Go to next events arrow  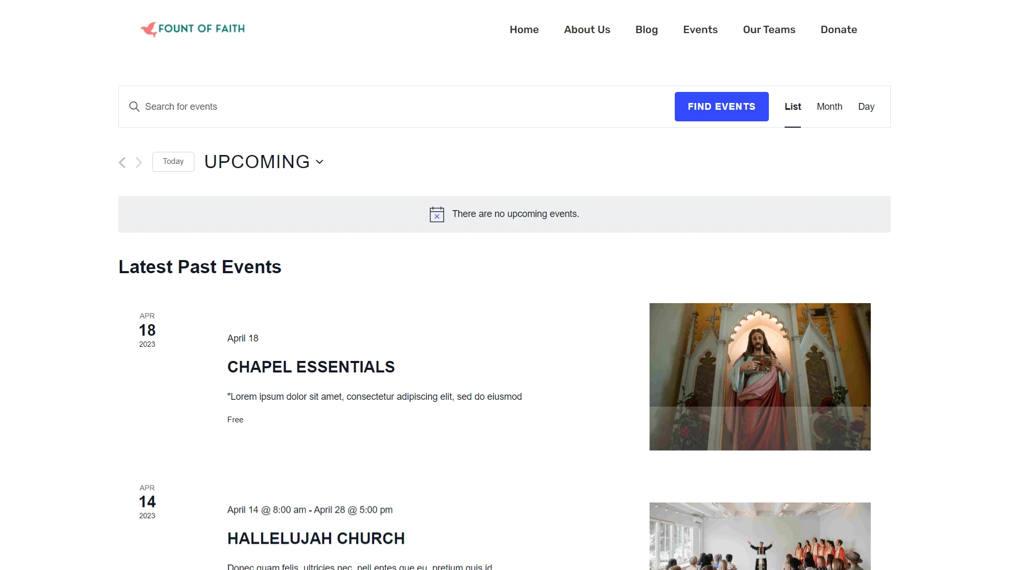139,162
